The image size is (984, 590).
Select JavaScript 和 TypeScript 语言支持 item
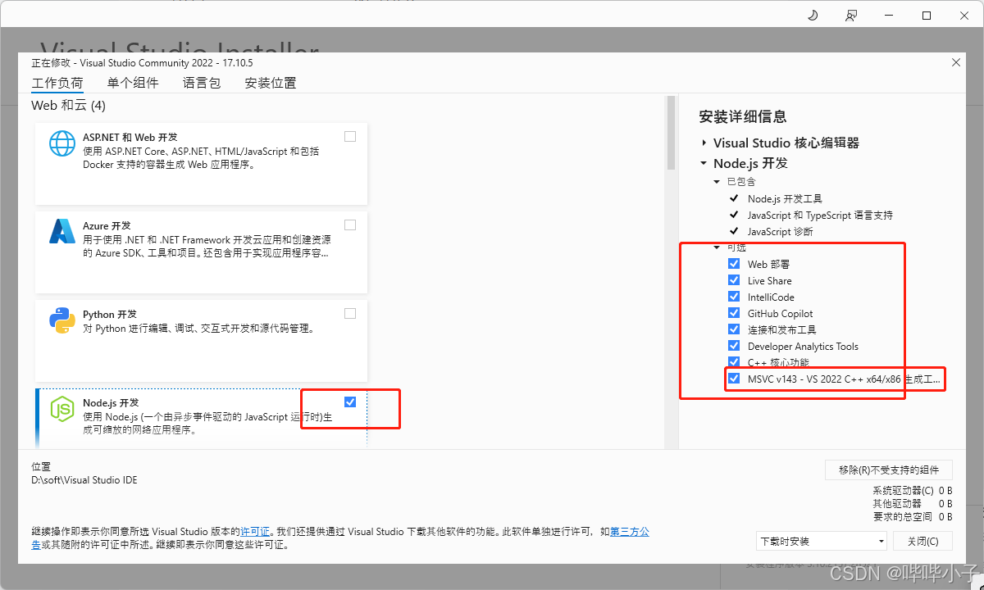(x=820, y=215)
